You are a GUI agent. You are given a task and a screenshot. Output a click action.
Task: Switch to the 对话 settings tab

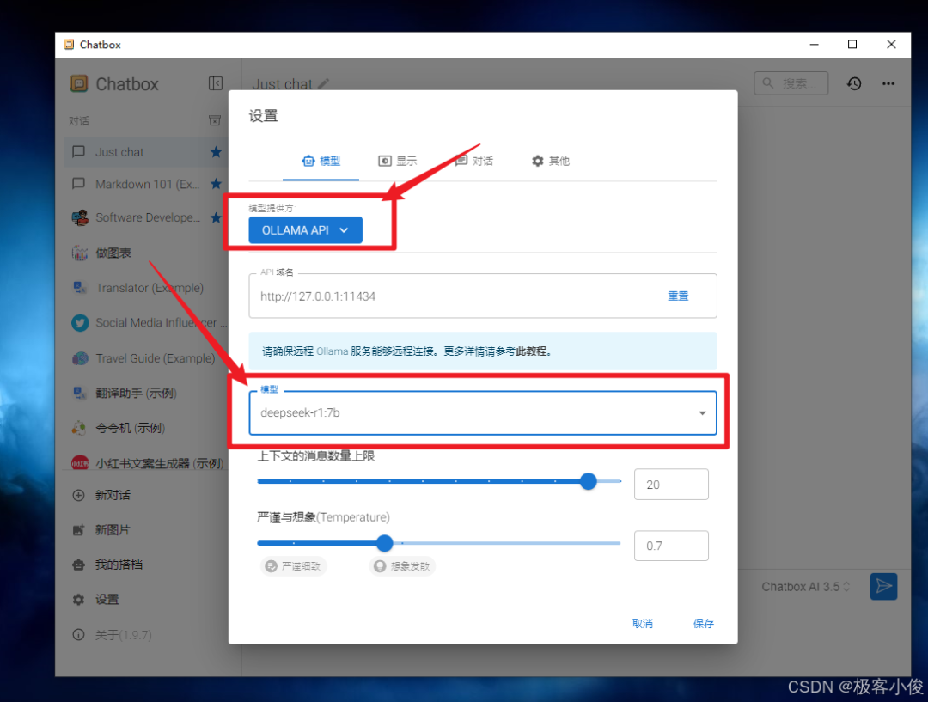473,161
